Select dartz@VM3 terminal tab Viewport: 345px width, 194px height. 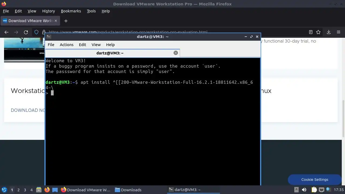pos(113,53)
